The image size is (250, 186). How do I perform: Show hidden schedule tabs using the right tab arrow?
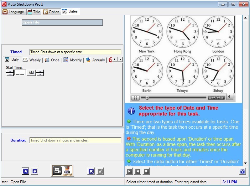120,59
